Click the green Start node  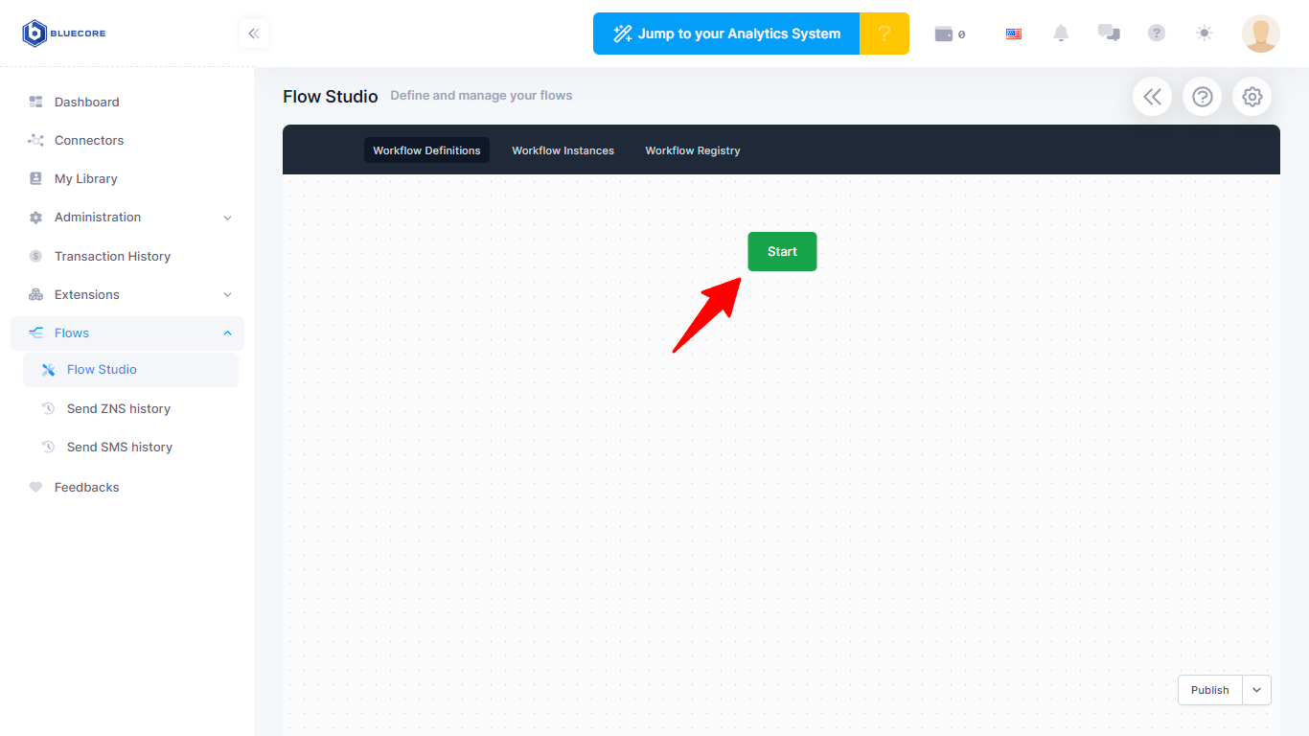pyautogui.click(x=782, y=251)
